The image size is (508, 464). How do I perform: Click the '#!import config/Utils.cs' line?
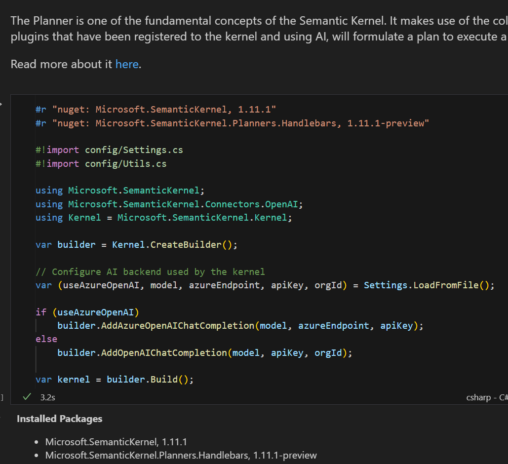(x=101, y=163)
